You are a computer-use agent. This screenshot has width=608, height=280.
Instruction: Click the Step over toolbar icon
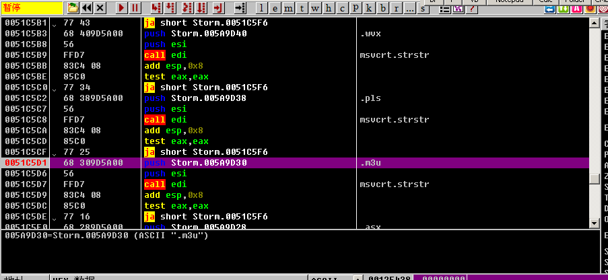pos(171,8)
